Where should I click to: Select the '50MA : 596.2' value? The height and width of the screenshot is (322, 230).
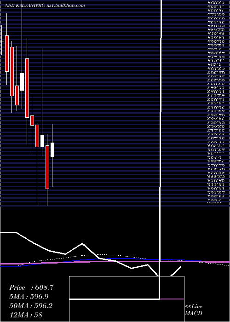coord(31,306)
